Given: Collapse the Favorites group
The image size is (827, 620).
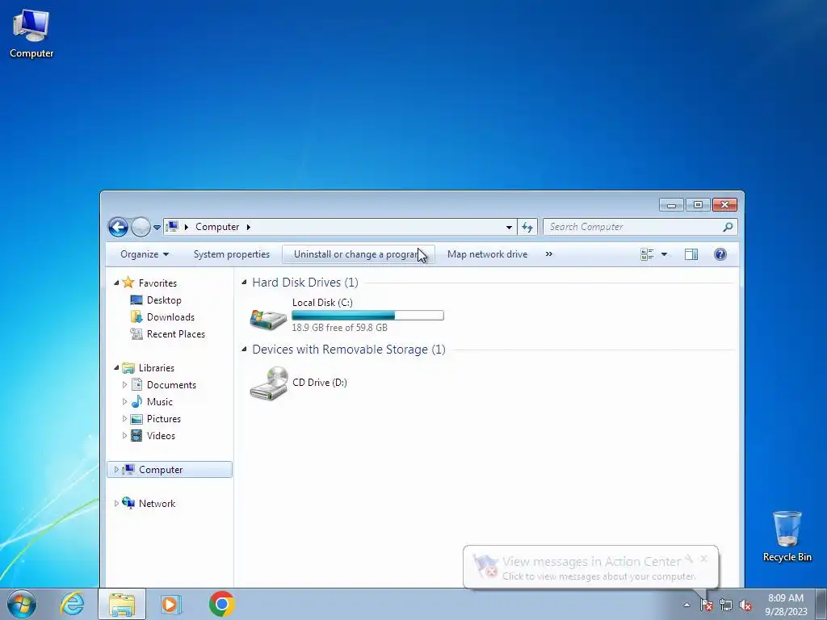Looking at the screenshot, I should [116, 283].
